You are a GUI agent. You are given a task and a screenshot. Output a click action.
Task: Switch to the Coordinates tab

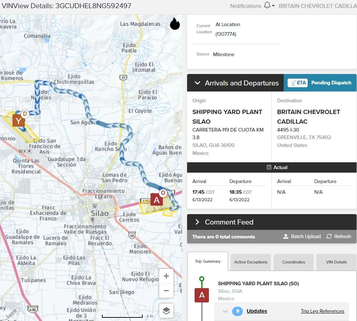pyautogui.click(x=293, y=262)
